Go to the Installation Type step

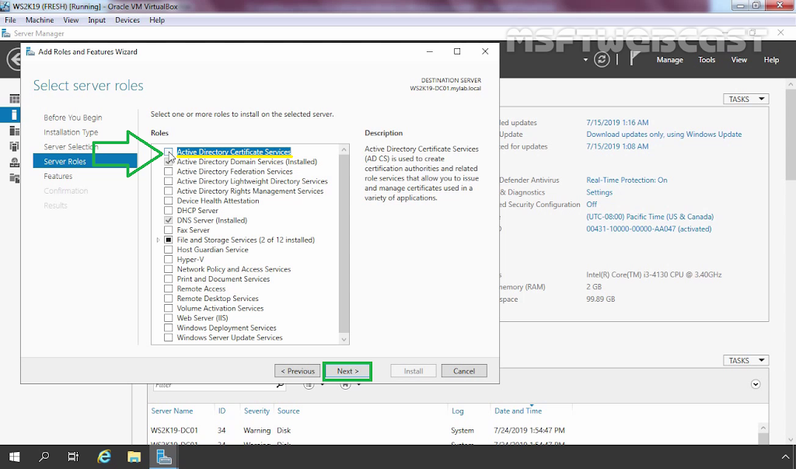click(71, 132)
